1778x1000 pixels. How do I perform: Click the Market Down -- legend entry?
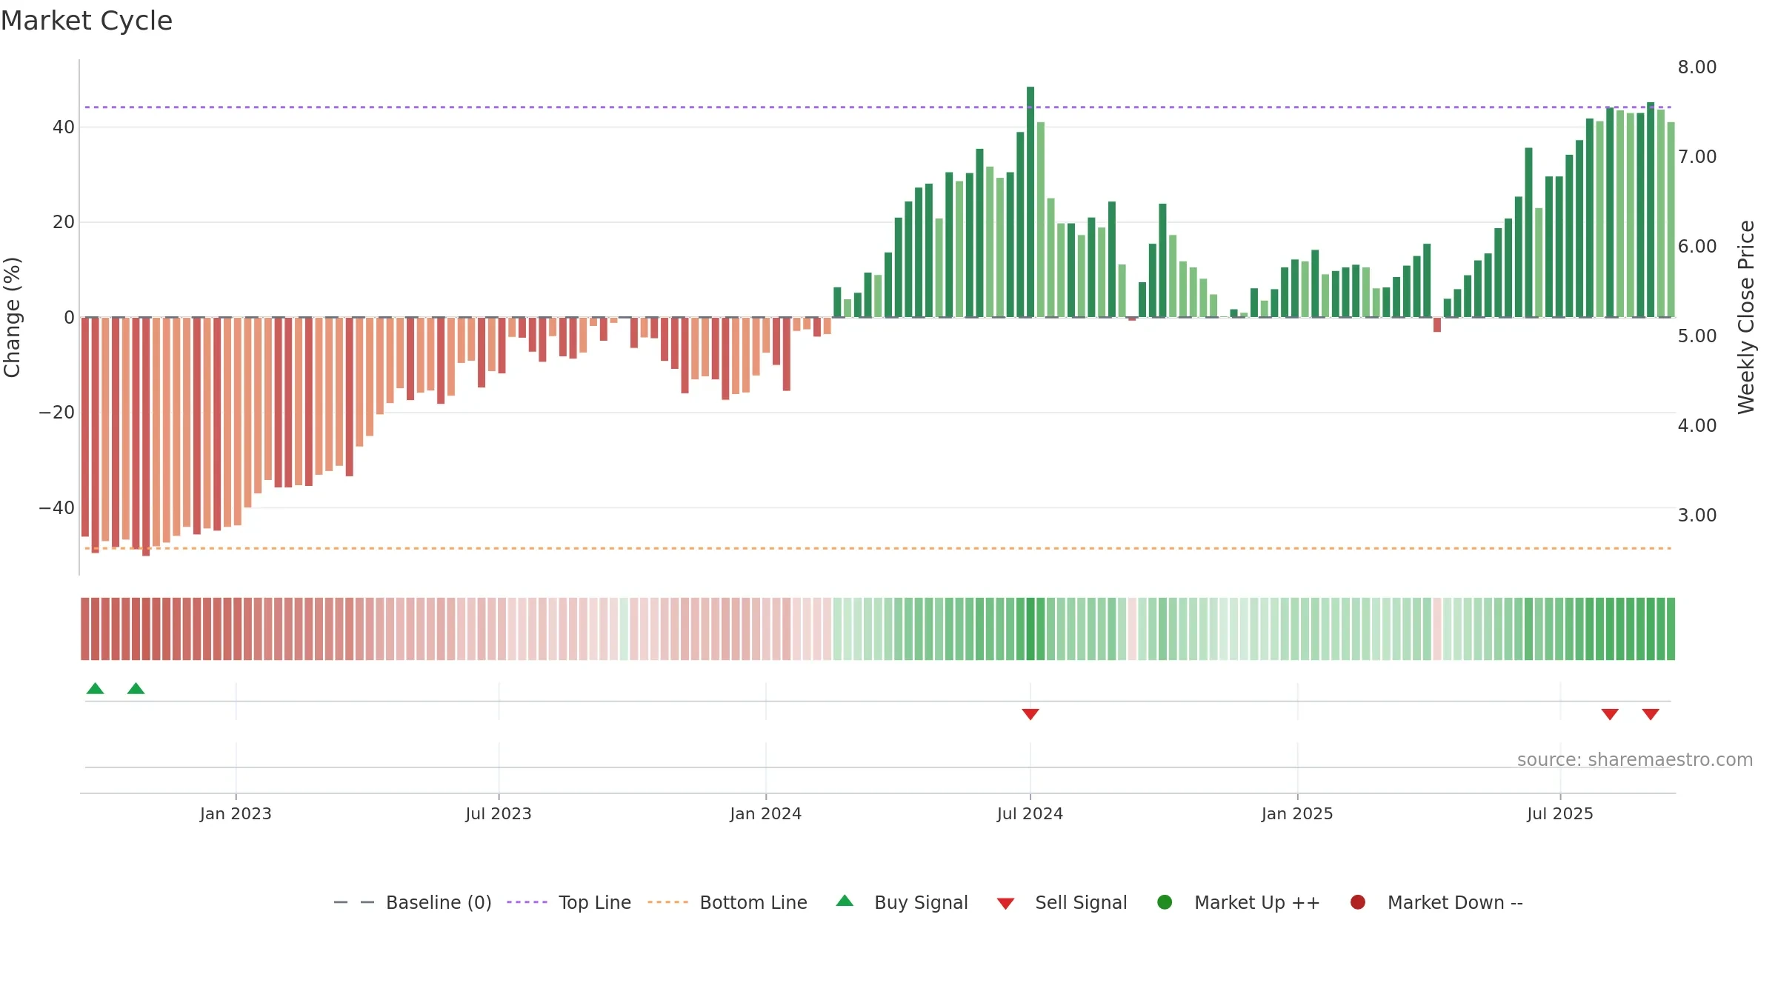(x=1436, y=902)
